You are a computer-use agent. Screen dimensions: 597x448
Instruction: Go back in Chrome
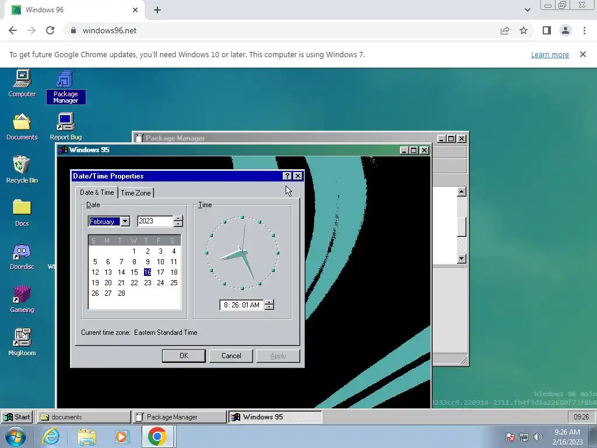click(x=13, y=30)
